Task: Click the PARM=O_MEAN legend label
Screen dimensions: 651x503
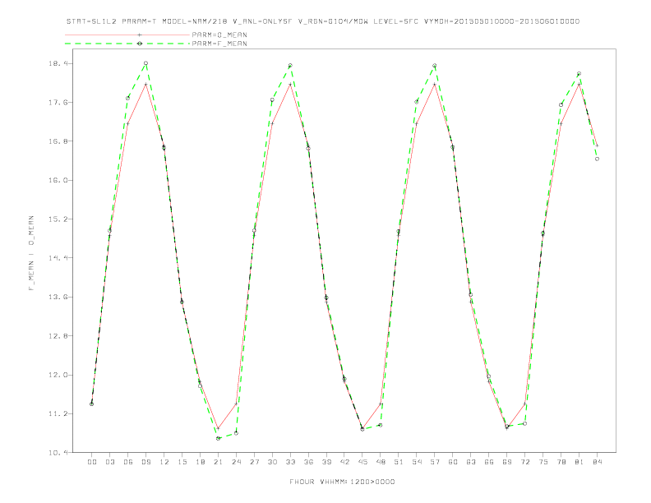Action: point(219,35)
